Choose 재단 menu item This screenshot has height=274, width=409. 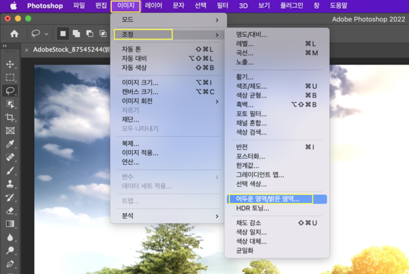[x=168, y=120]
